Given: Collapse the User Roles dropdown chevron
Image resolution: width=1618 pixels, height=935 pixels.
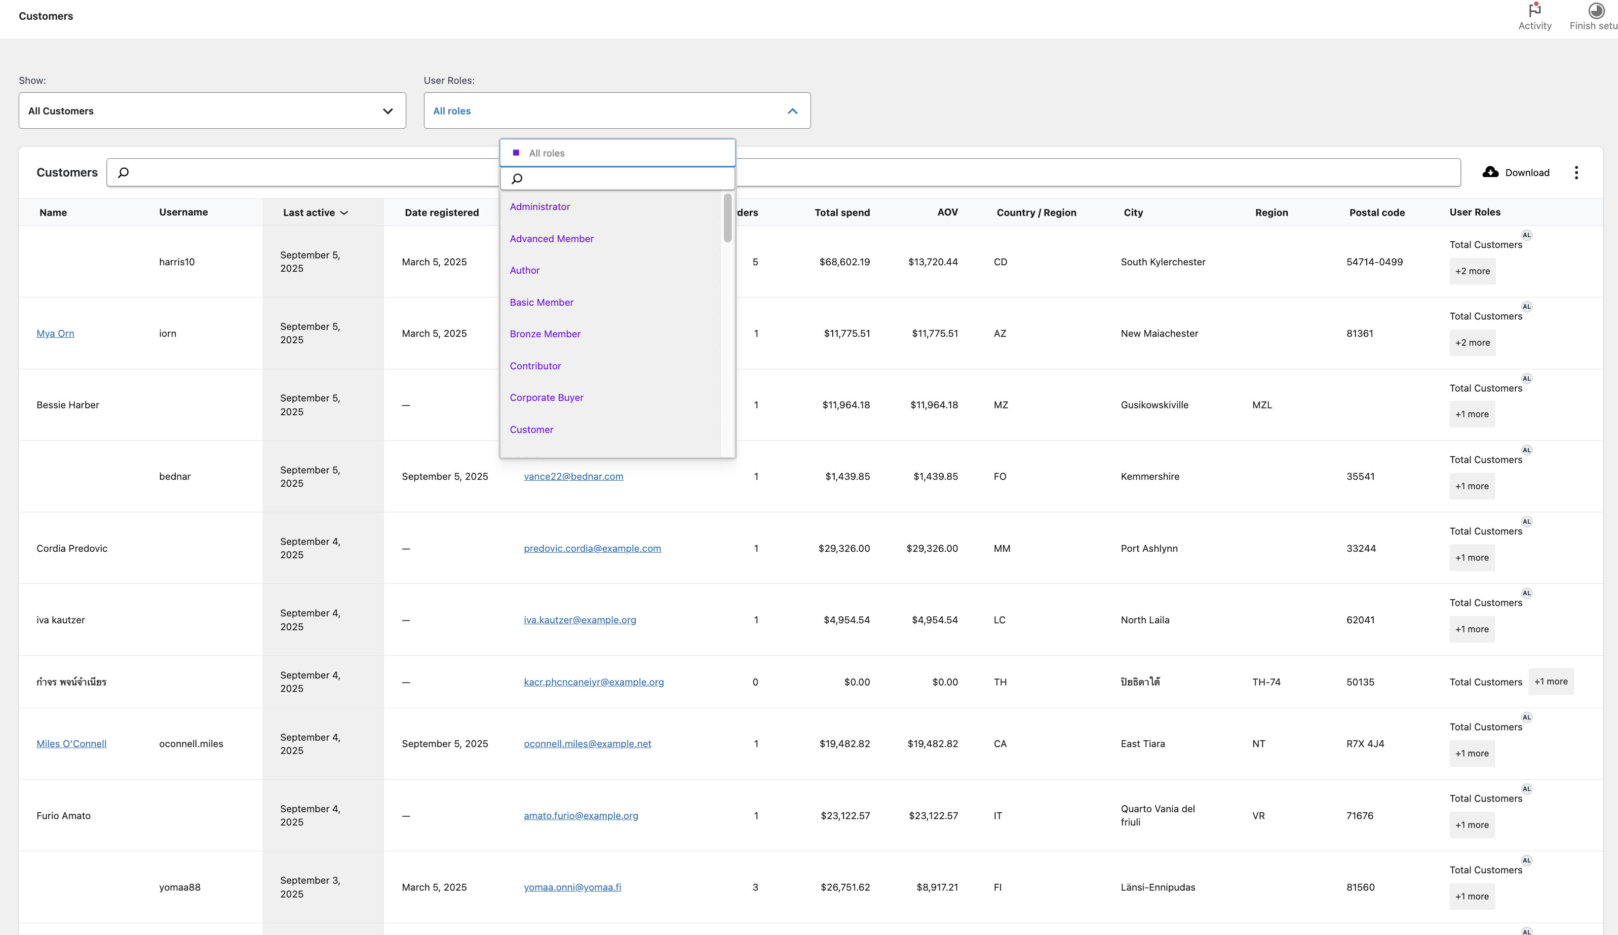Looking at the screenshot, I should point(792,111).
